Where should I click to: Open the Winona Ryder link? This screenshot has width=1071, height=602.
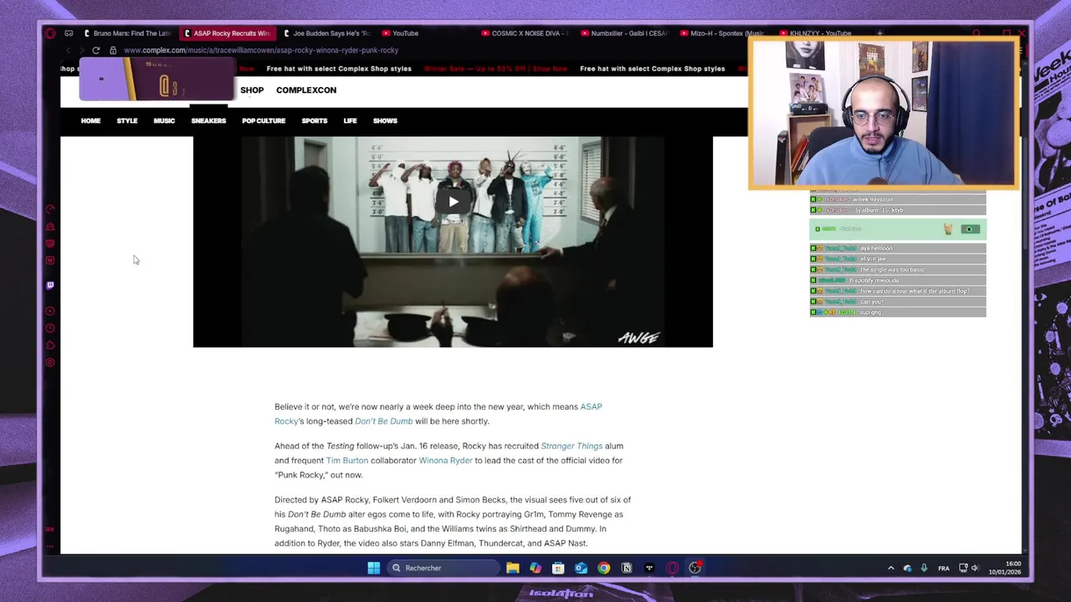(445, 461)
